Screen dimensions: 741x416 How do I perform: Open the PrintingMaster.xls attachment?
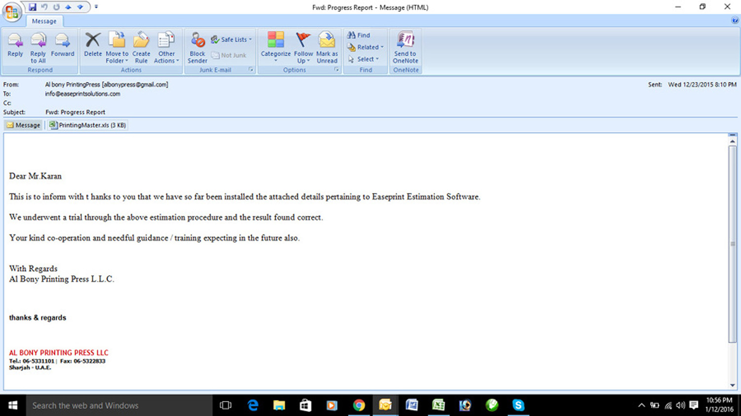87,125
